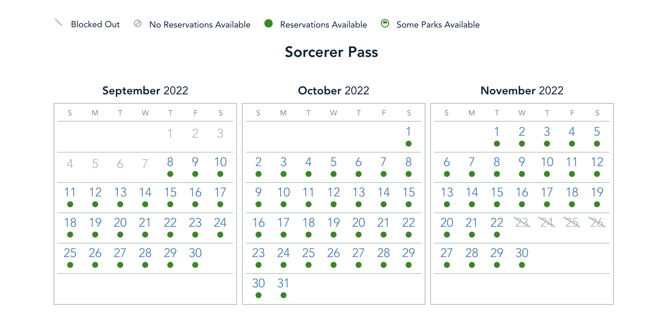Choose November 13 date

tap(447, 192)
